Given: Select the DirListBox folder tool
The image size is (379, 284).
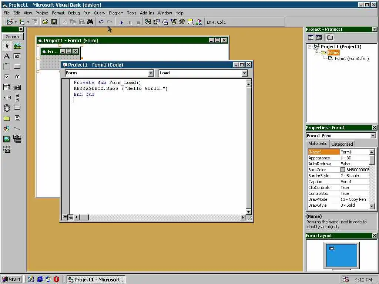Looking at the screenshot, I should pos(7,118).
